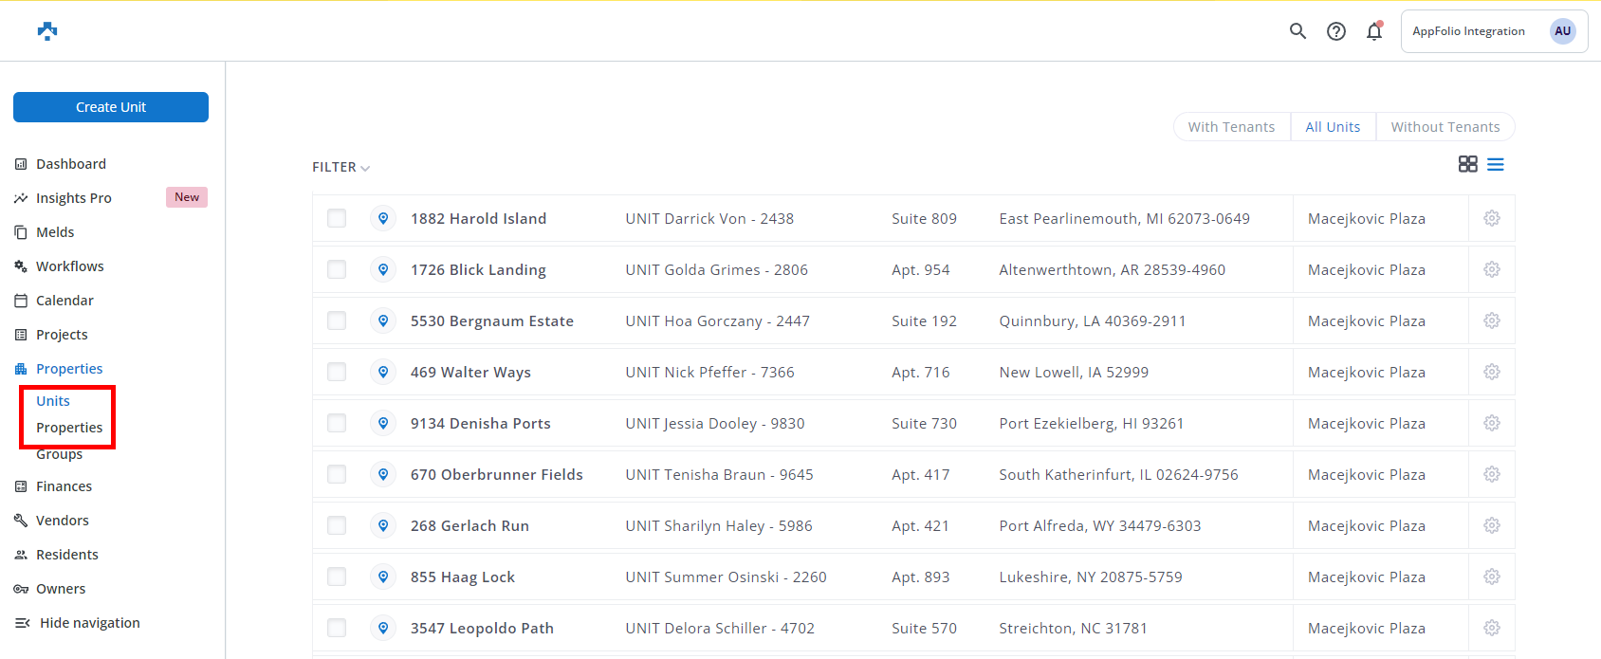Open gear settings for 3547 Leopoldo Path
Viewport: 1601px width, 659px height.
pyautogui.click(x=1492, y=628)
